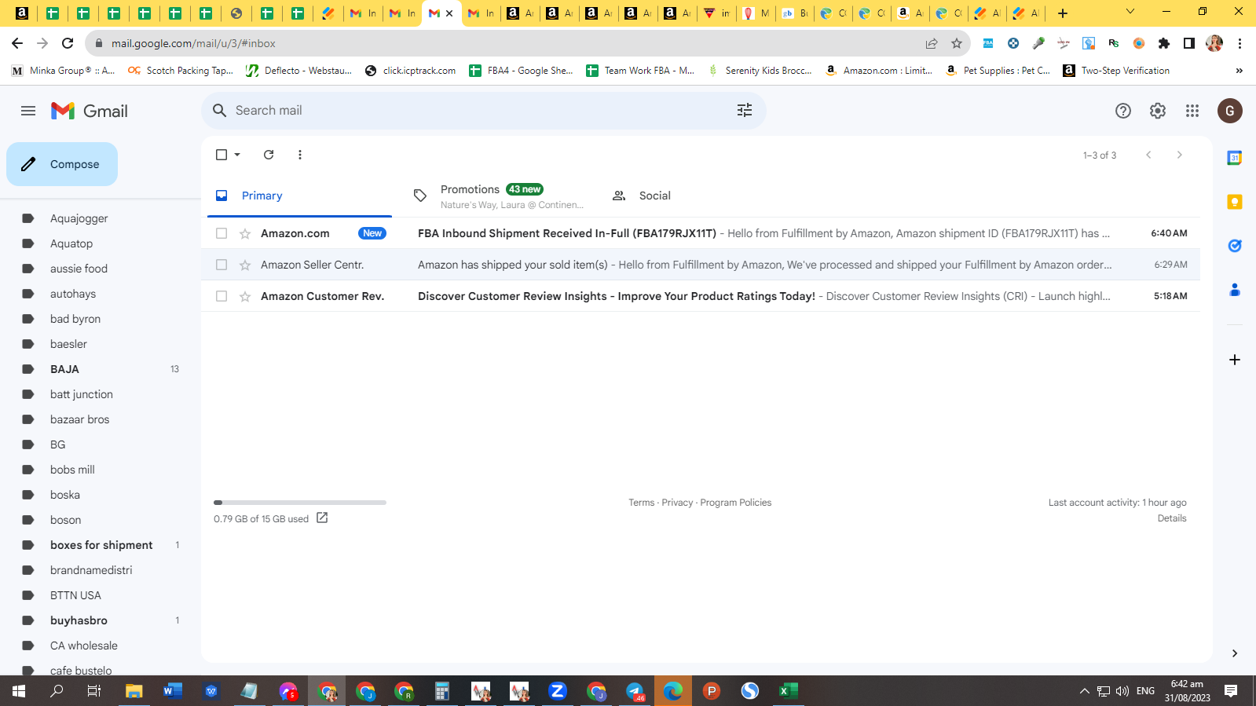Select the Amazon.com email checkbox

point(222,233)
